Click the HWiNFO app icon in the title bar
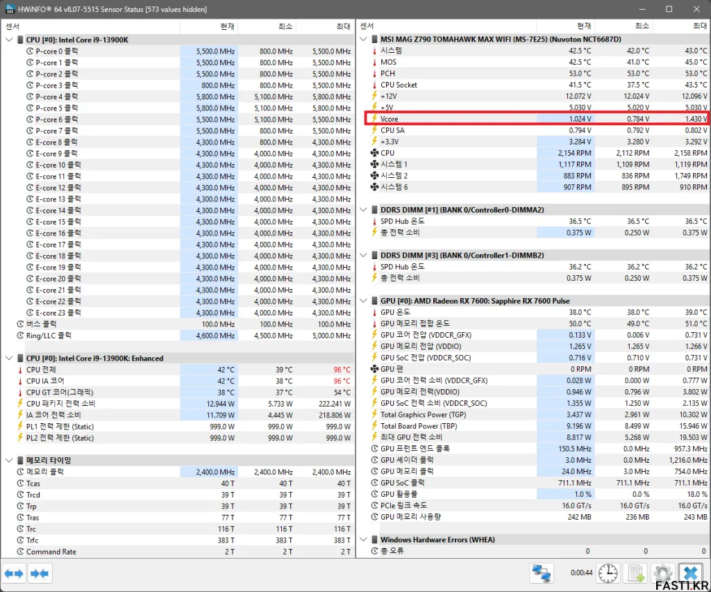Screen dimensions: 711x592 [10, 9]
